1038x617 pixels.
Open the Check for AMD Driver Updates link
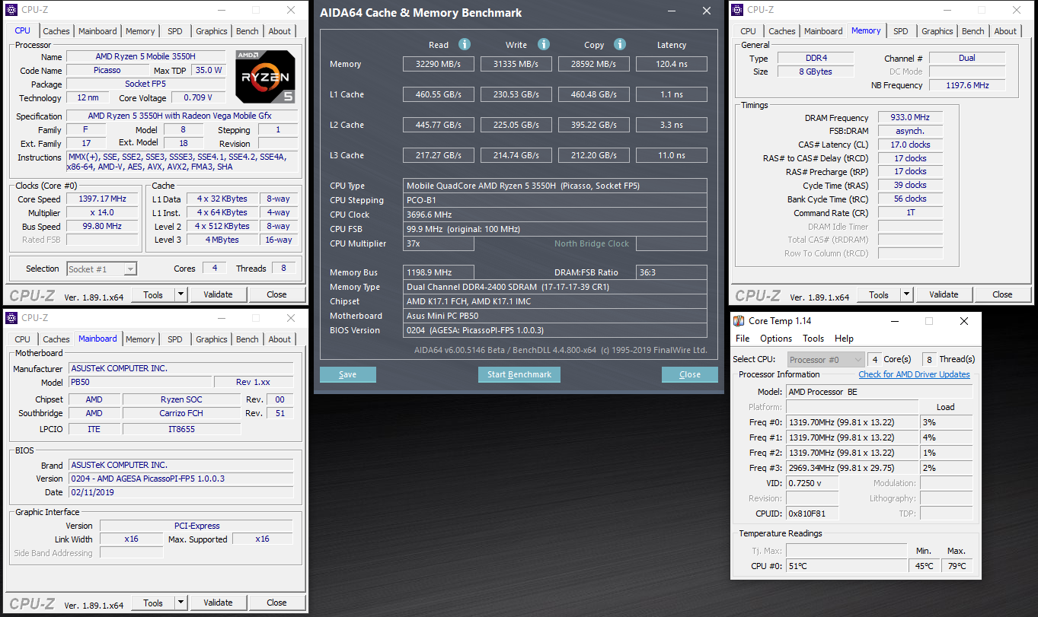click(914, 374)
